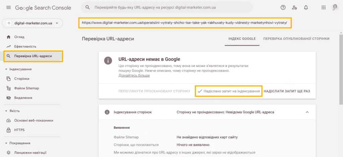Click the Файли Sitemap tree icon
The width and height of the screenshot is (343, 157).
[x=8, y=88]
